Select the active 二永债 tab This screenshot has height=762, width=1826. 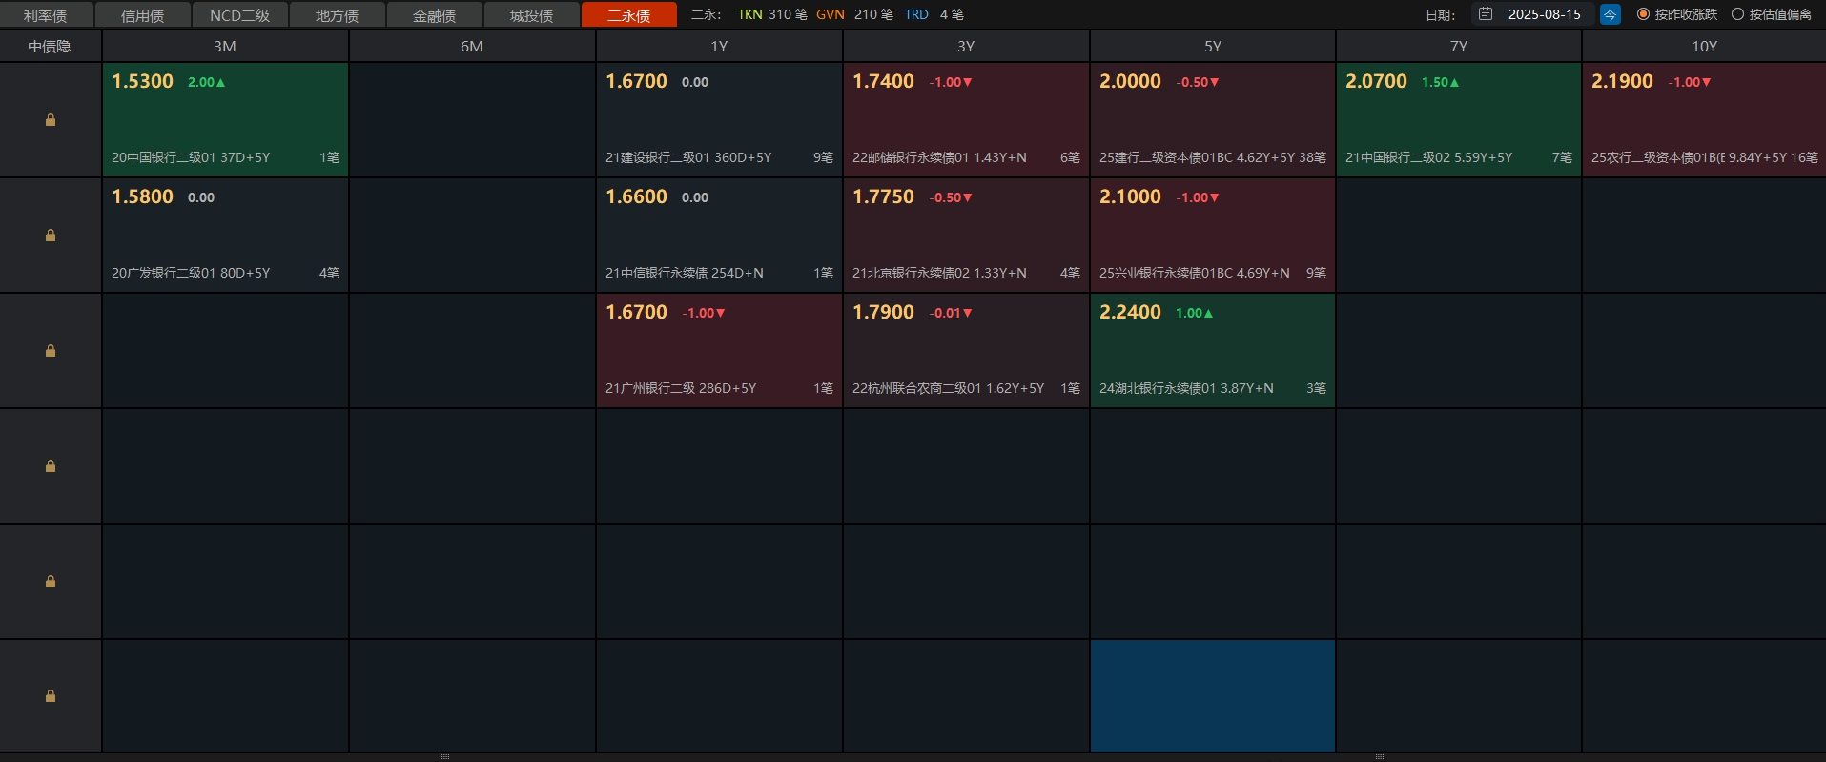click(629, 15)
